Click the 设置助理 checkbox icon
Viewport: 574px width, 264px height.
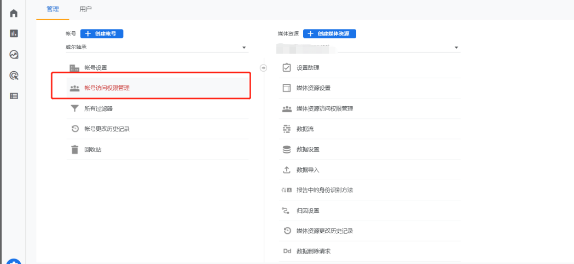(x=286, y=68)
